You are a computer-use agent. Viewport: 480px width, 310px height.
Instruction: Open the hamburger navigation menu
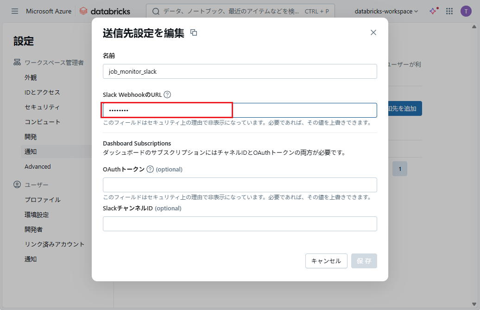click(15, 11)
